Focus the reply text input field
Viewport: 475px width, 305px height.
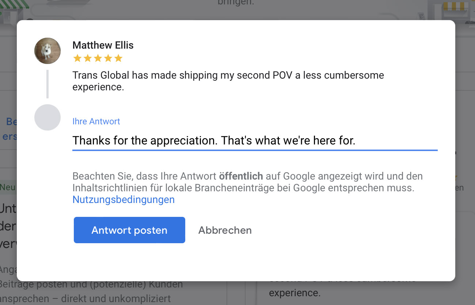click(255, 140)
